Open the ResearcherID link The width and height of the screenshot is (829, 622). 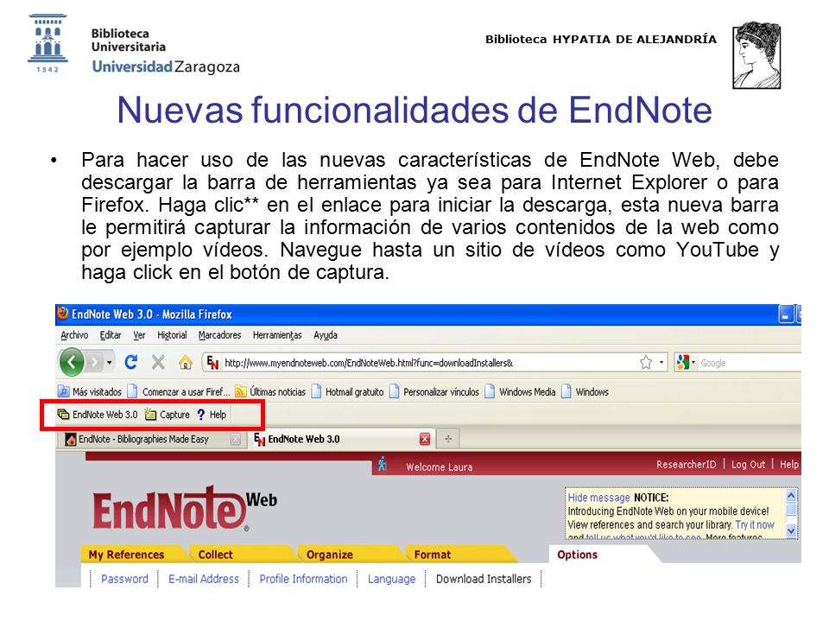pos(687,465)
